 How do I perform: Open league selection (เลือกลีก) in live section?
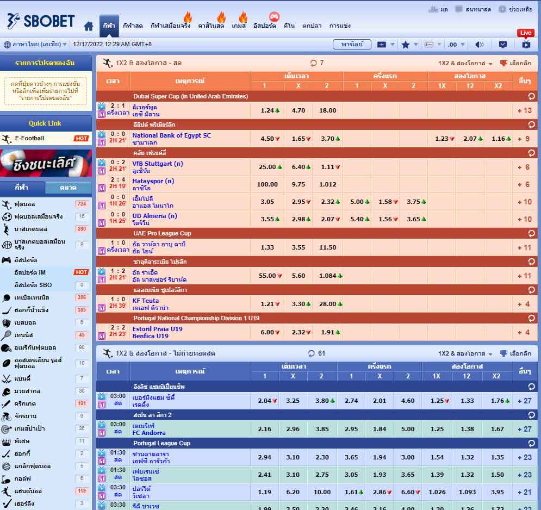click(x=515, y=63)
